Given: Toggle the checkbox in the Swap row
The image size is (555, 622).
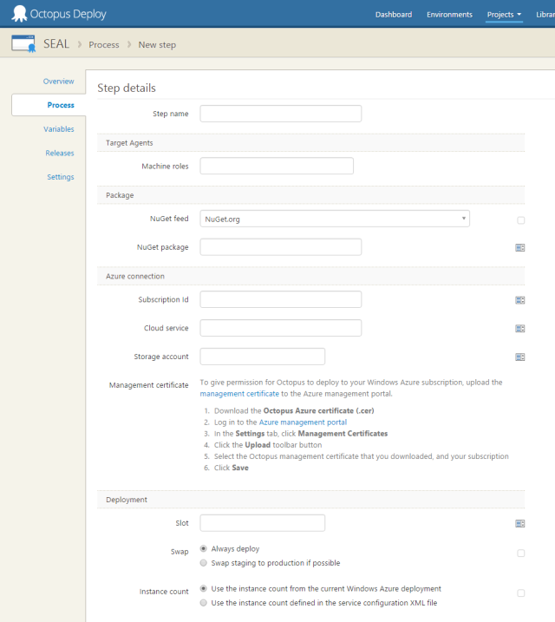Looking at the screenshot, I should (x=521, y=553).
